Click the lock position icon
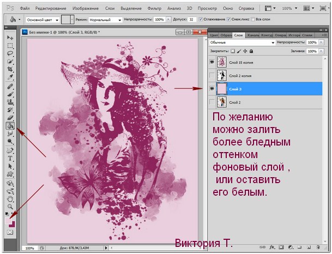The image size is (332, 254). (245, 51)
